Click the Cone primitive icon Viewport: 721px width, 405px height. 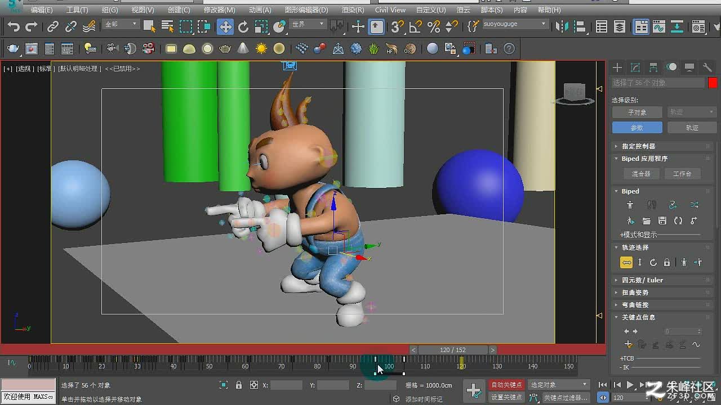coord(243,49)
